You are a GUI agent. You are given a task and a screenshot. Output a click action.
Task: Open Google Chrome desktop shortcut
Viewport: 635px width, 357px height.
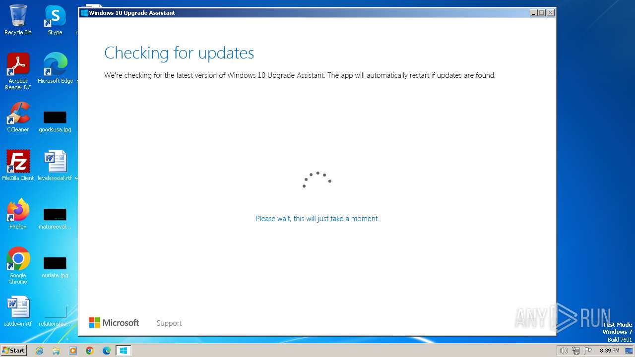tap(18, 265)
